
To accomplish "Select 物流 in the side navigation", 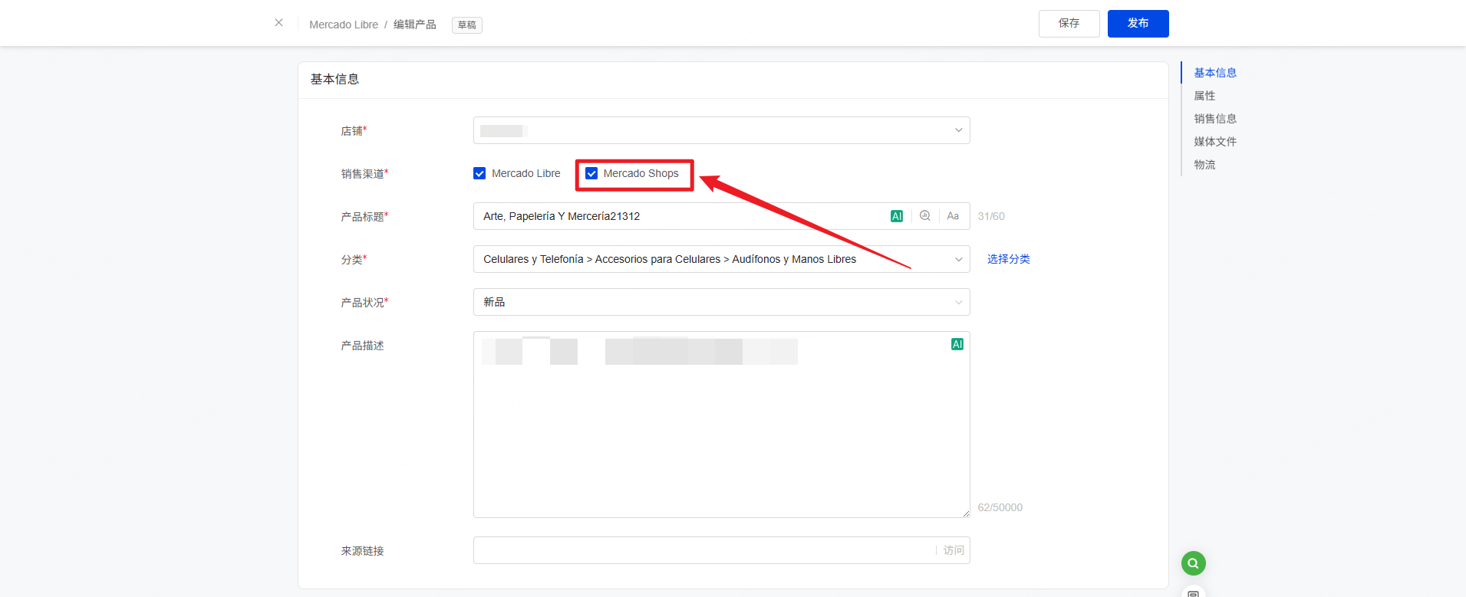I will (1204, 165).
